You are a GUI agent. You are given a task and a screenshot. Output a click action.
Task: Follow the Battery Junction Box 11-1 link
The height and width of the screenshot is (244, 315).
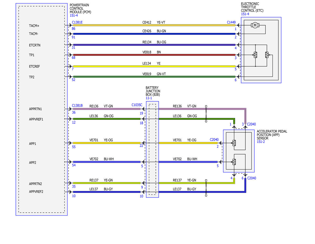[149, 98]
